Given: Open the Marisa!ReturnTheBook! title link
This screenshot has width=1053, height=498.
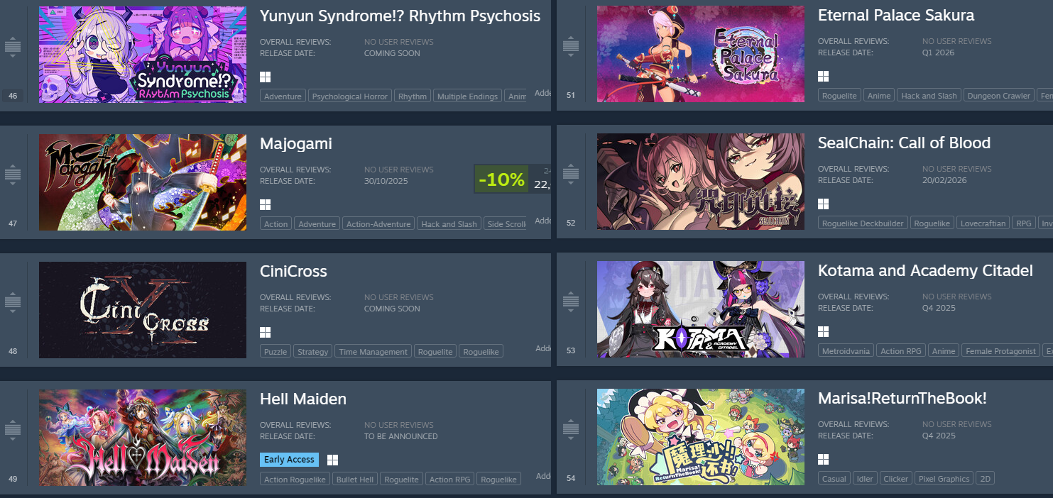Looking at the screenshot, I should (x=902, y=399).
